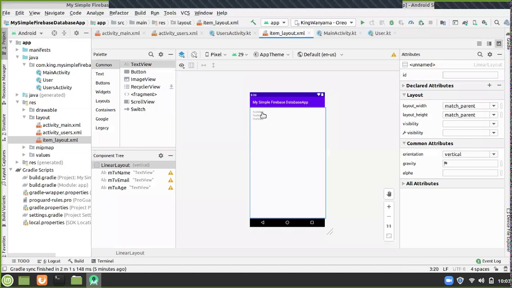Screen dimensions: 512x288
Task: Click warning triangle in design toolbar
Action: pos(394,54)
